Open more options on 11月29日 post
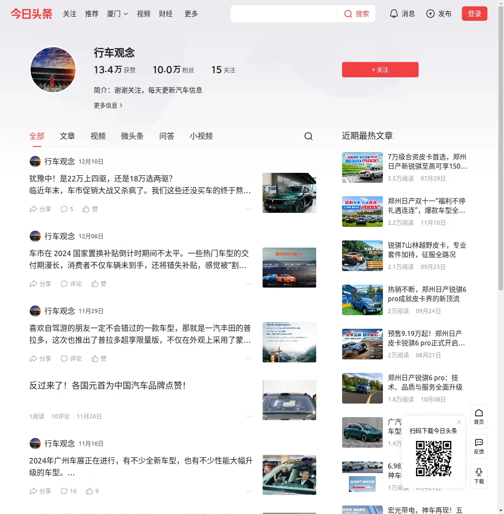 (249, 359)
